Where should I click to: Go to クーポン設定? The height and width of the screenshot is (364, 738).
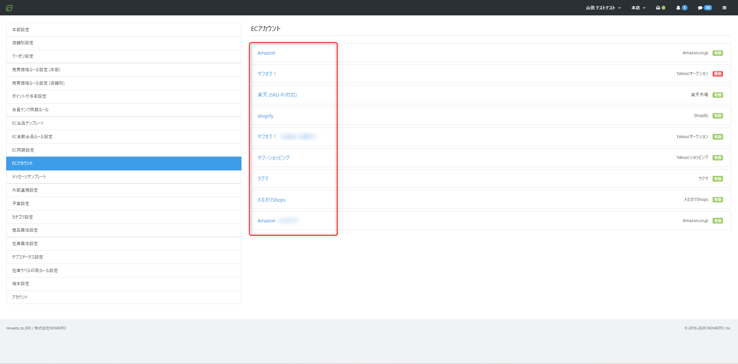point(124,56)
